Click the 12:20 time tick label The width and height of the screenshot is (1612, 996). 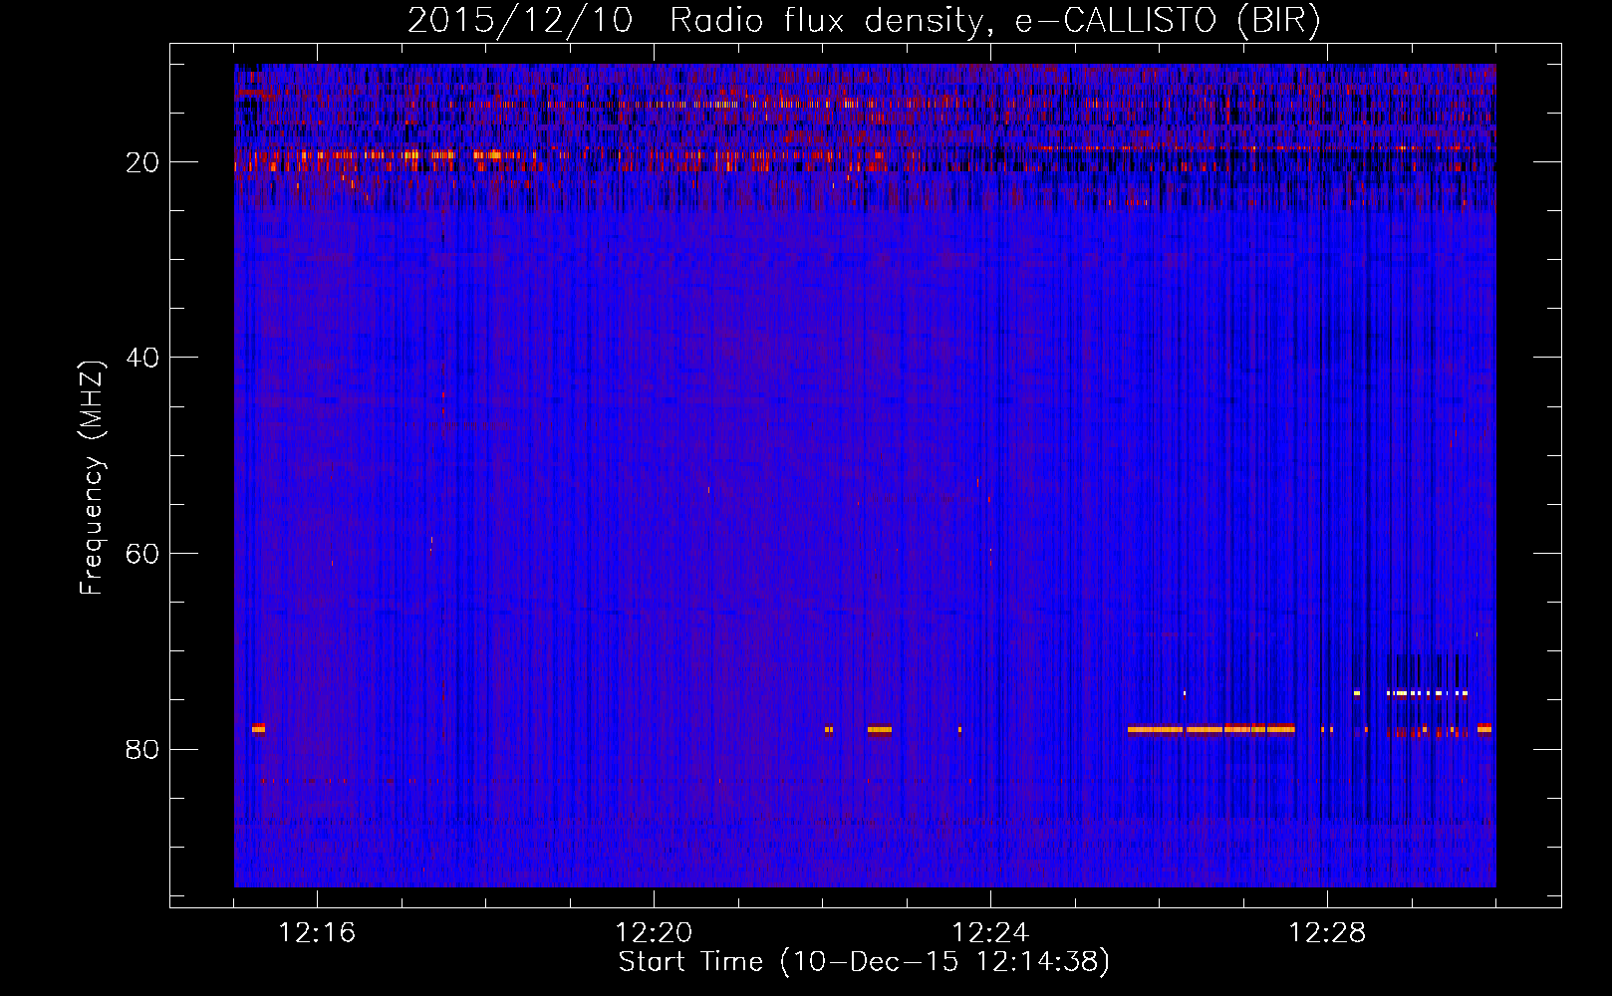coord(654,932)
